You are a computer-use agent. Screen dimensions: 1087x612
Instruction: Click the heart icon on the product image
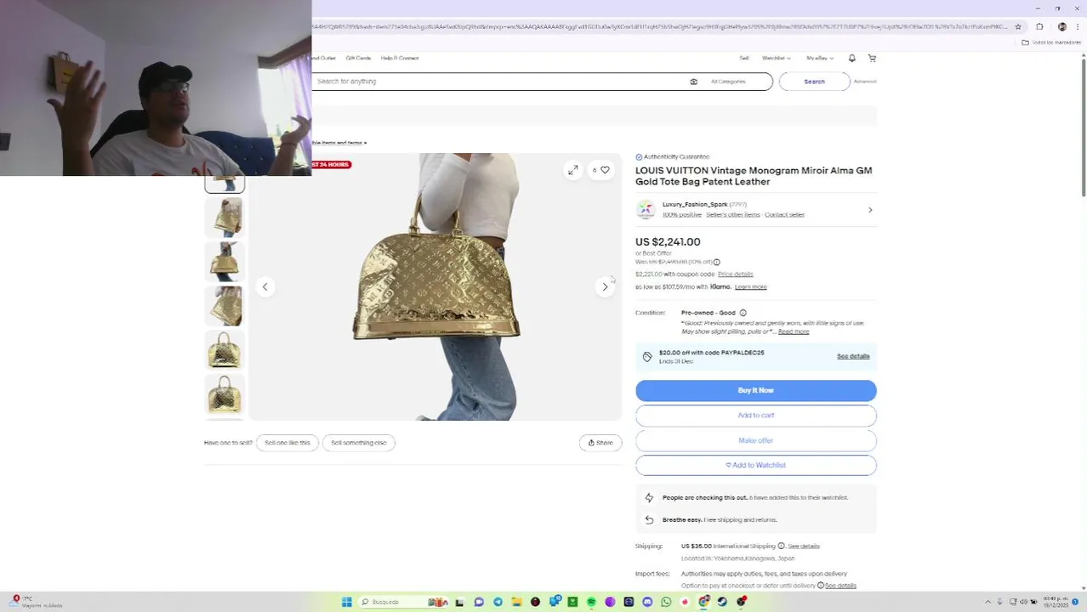click(605, 170)
